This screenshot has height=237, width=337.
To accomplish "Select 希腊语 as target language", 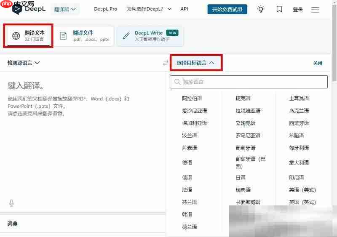I will coord(297,136).
